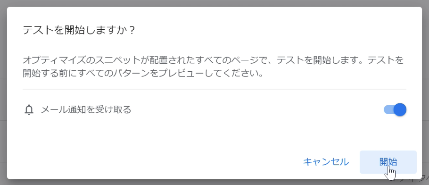Viewport: 429px width, 185px height.
Task: Click the question mark in the dialog title
Action: tap(132, 30)
